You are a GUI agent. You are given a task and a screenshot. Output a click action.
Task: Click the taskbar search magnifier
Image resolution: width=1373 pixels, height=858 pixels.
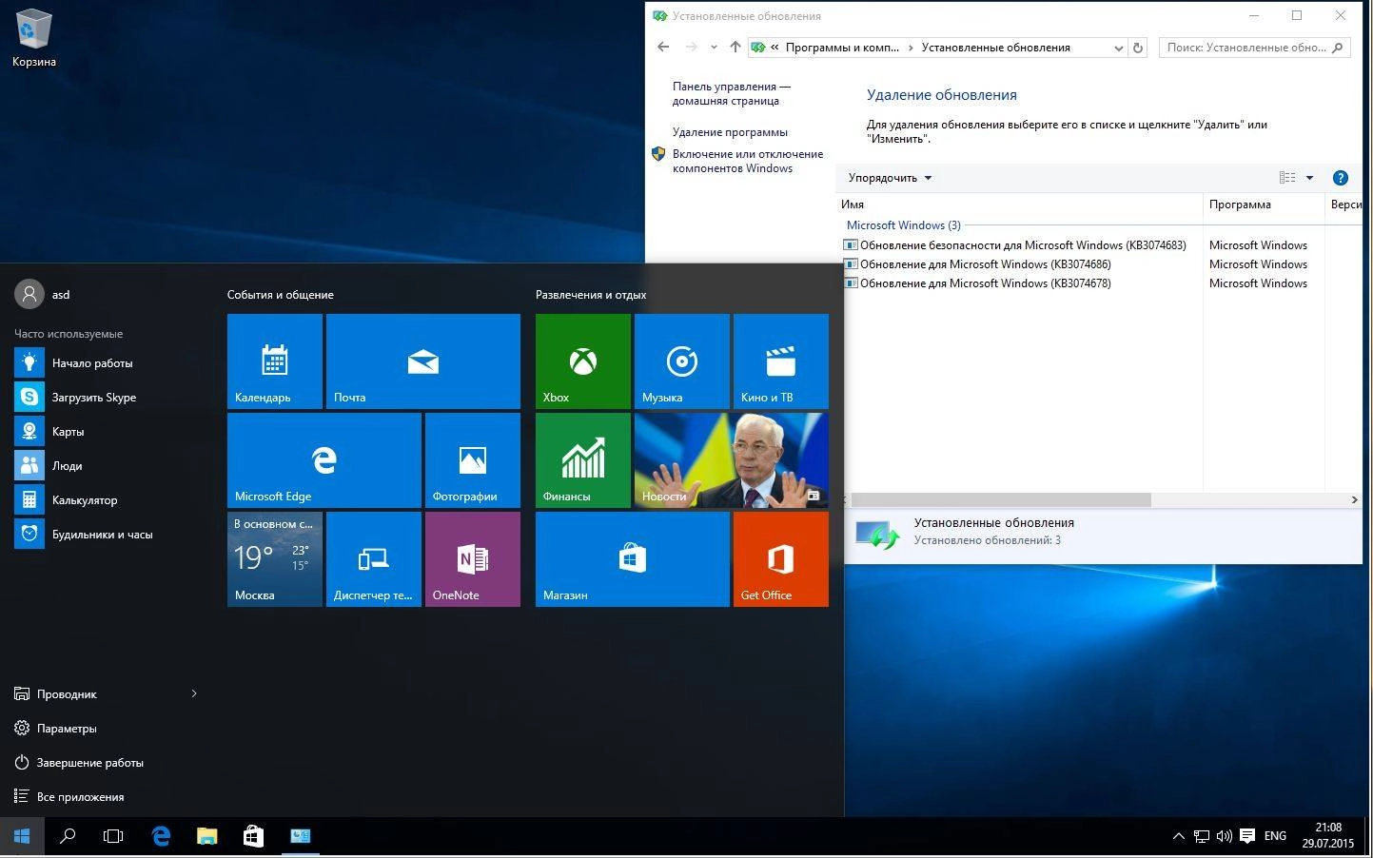click(68, 837)
